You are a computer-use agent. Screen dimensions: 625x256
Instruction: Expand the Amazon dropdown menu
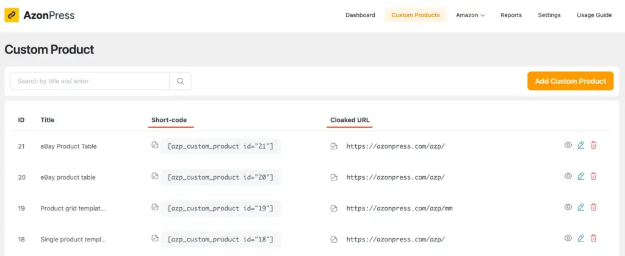tap(471, 15)
